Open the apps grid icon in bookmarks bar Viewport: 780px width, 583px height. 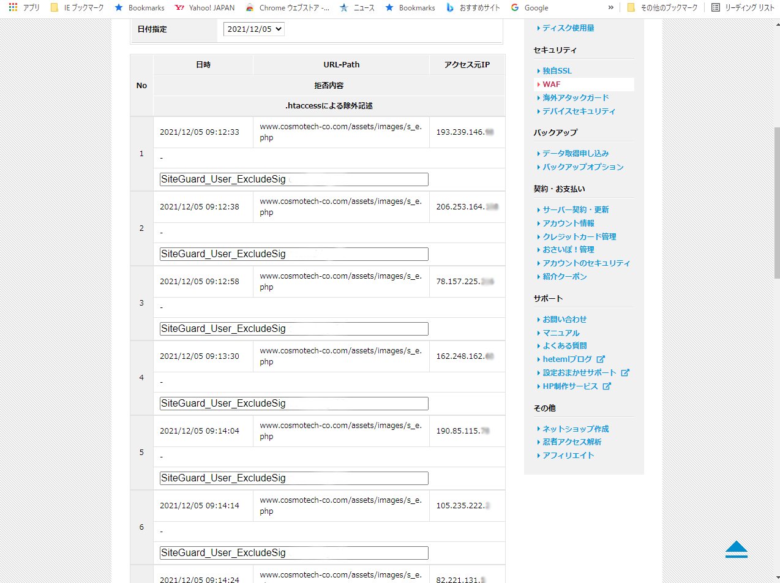coord(13,8)
